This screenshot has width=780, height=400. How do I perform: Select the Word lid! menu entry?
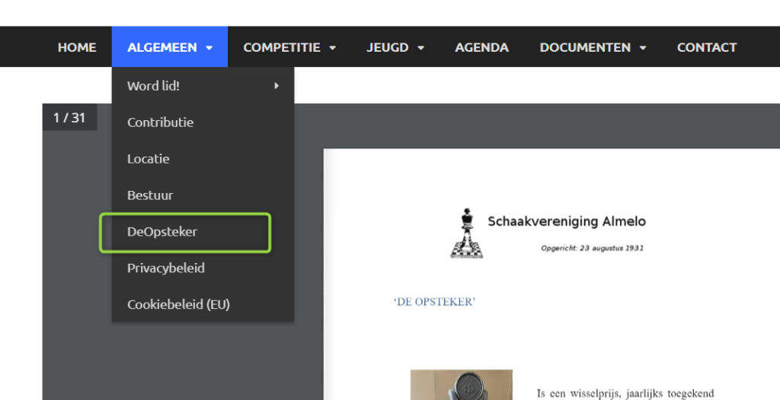203,85
